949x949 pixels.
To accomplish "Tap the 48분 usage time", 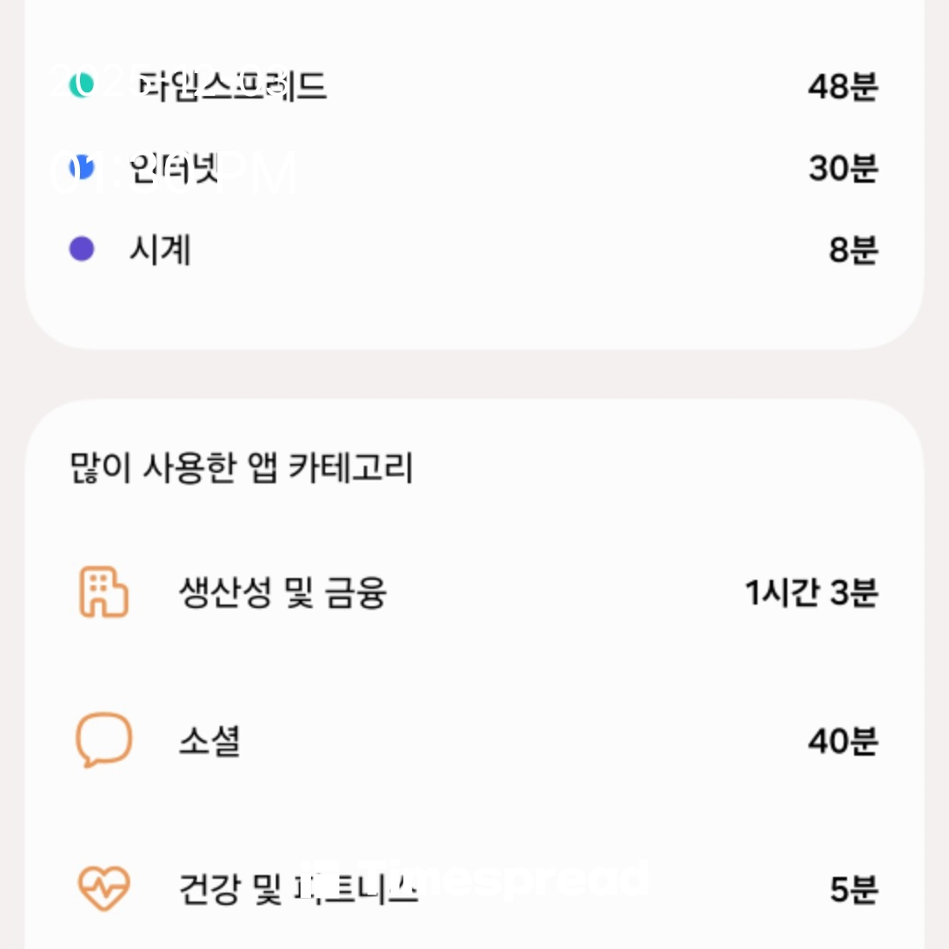I will pos(843,86).
